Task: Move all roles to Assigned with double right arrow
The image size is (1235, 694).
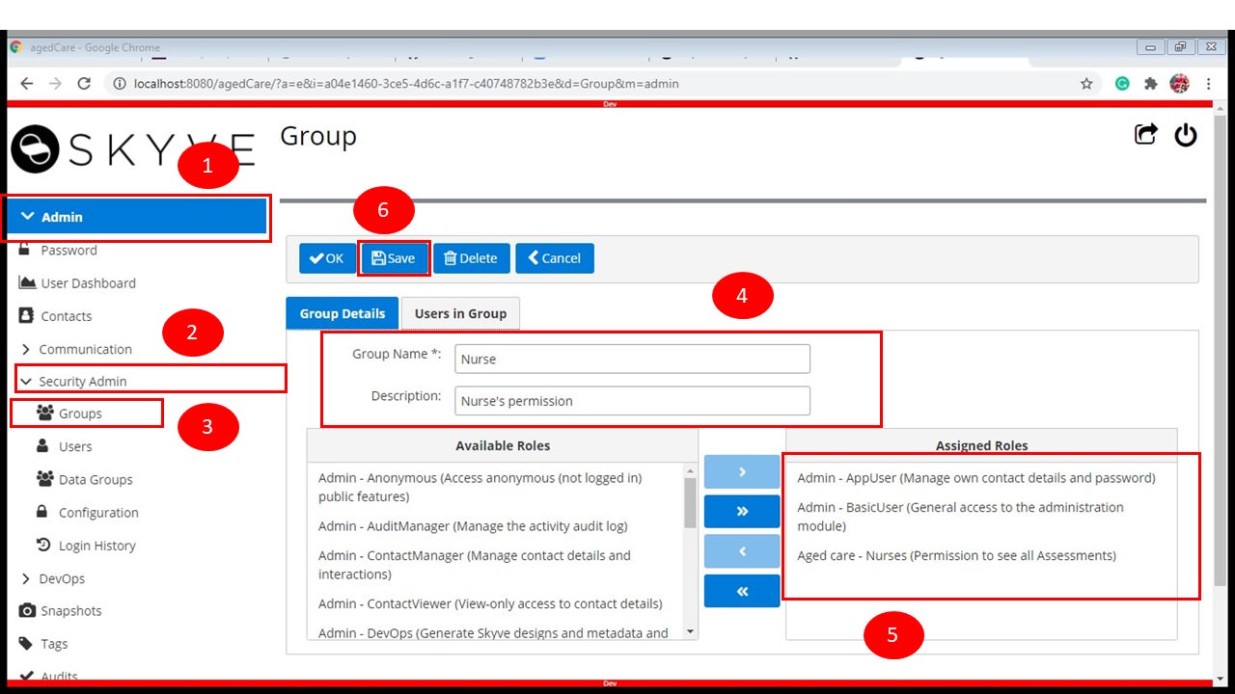Action: 742,511
